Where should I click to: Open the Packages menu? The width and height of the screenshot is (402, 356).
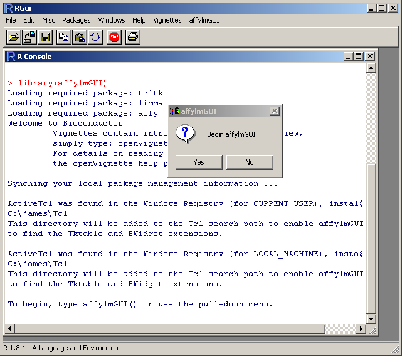pyautogui.click(x=76, y=20)
